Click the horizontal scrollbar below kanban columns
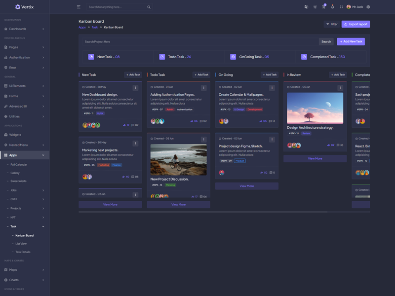Viewport: 395px width, 296px height. (203, 212)
